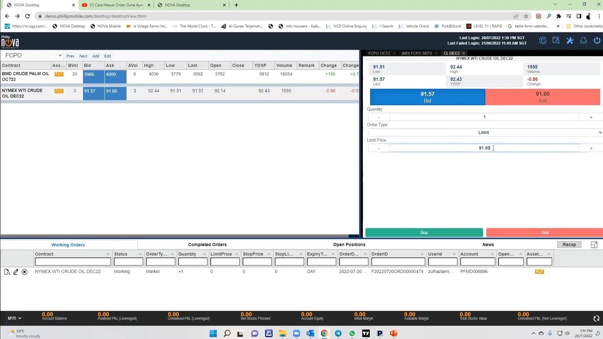Open PowerPoint from the taskbar
This screenshot has width=603, height=339.
394,333
